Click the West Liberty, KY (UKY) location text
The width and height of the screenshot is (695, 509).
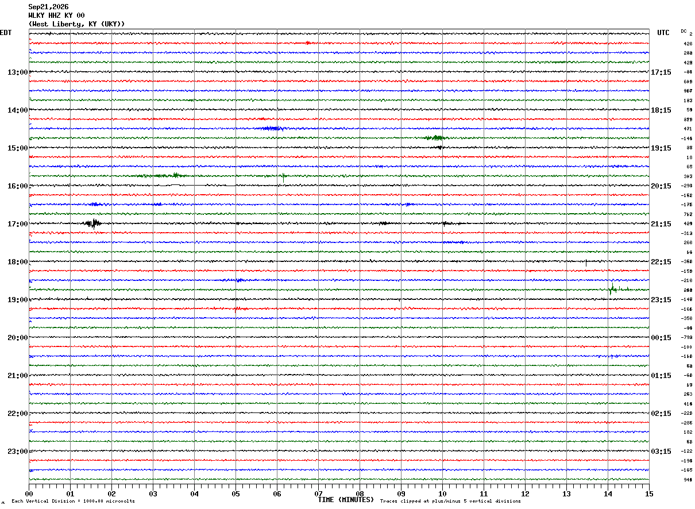[x=76, y=24]
